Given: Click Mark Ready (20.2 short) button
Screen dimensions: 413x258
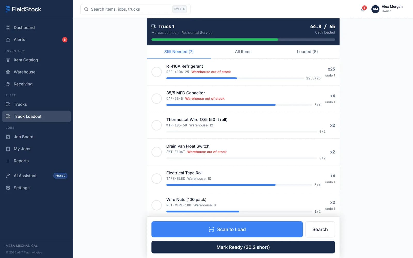Looking at the screenshot, I should click(243, 247).
